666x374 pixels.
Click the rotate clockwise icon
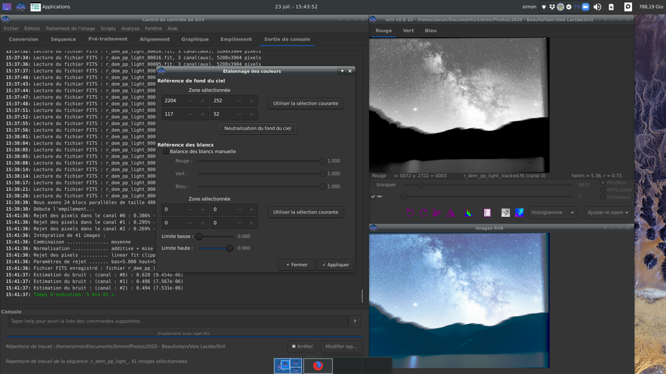click(424, 213)
